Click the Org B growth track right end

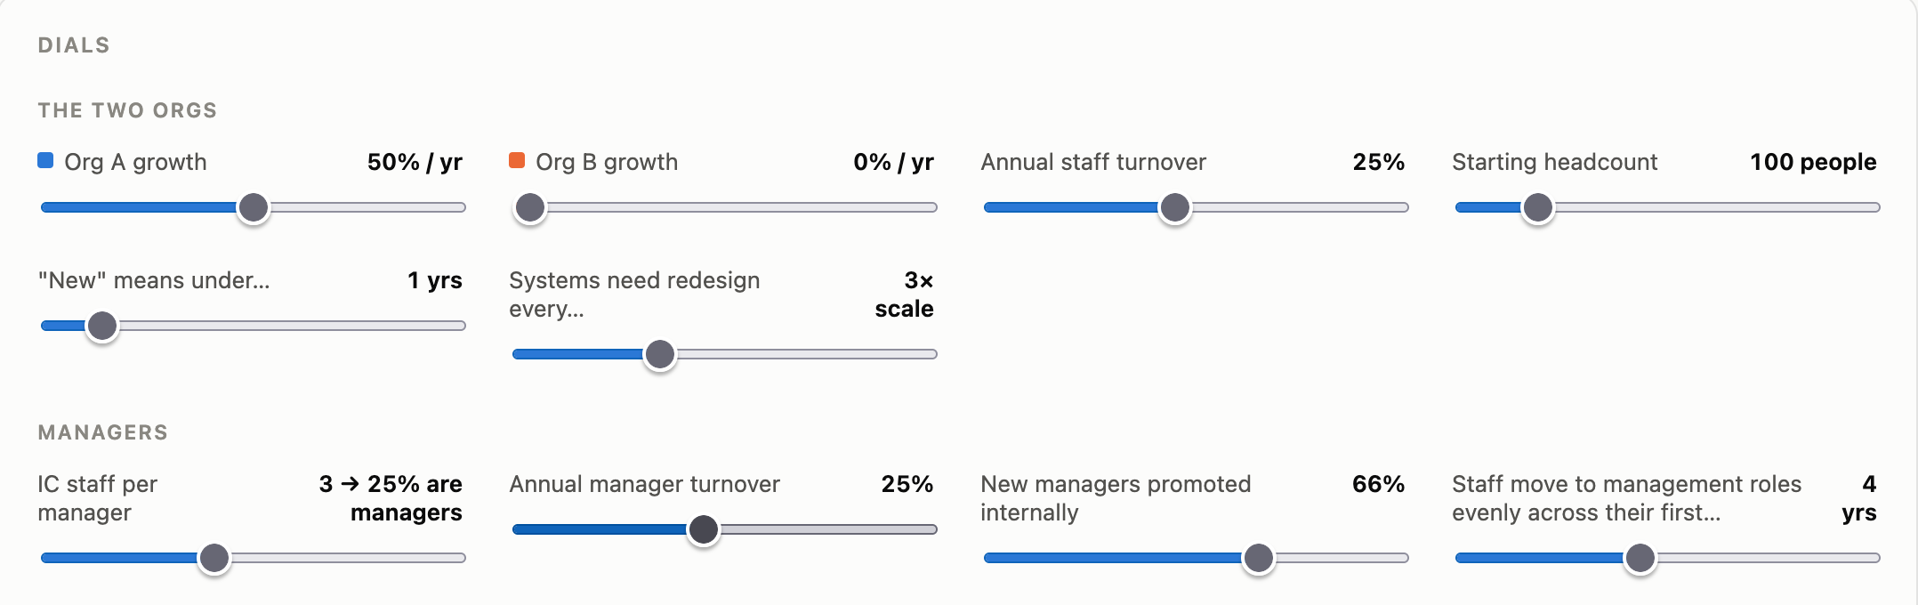coord(931,207)
